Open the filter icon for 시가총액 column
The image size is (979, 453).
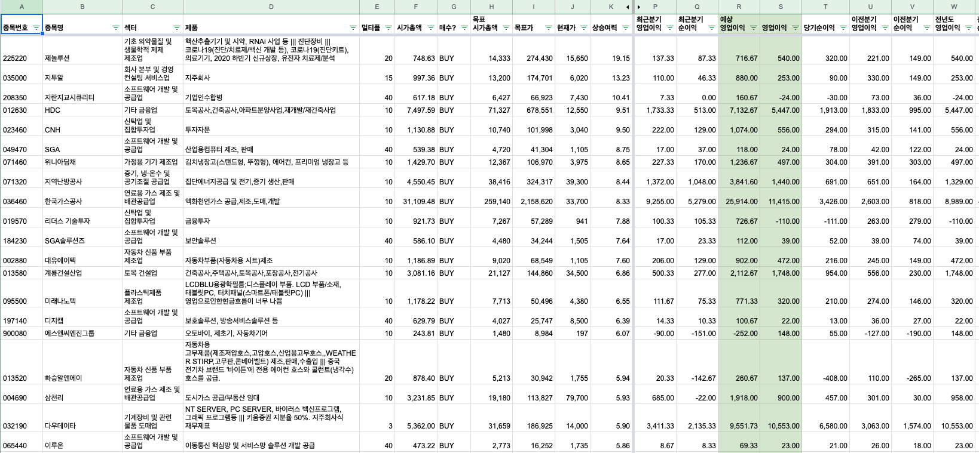tap(431, 28)
